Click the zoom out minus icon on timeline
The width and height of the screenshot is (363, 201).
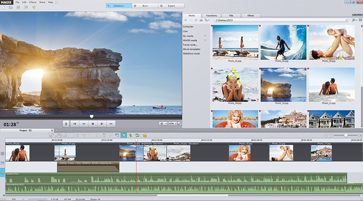pos(331,135)
